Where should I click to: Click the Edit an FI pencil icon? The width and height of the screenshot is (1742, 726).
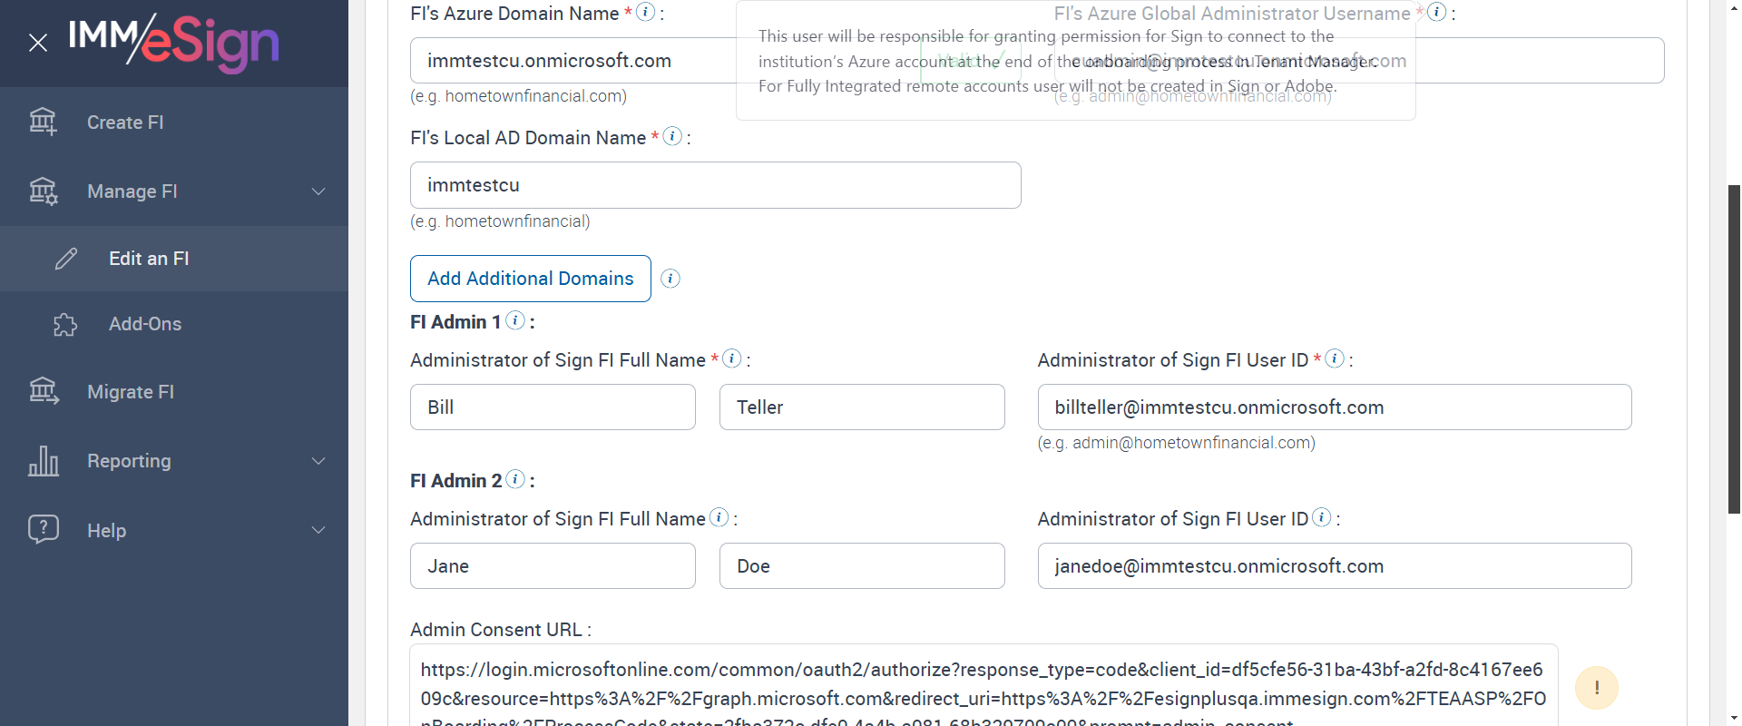click(x=66, y=259)
